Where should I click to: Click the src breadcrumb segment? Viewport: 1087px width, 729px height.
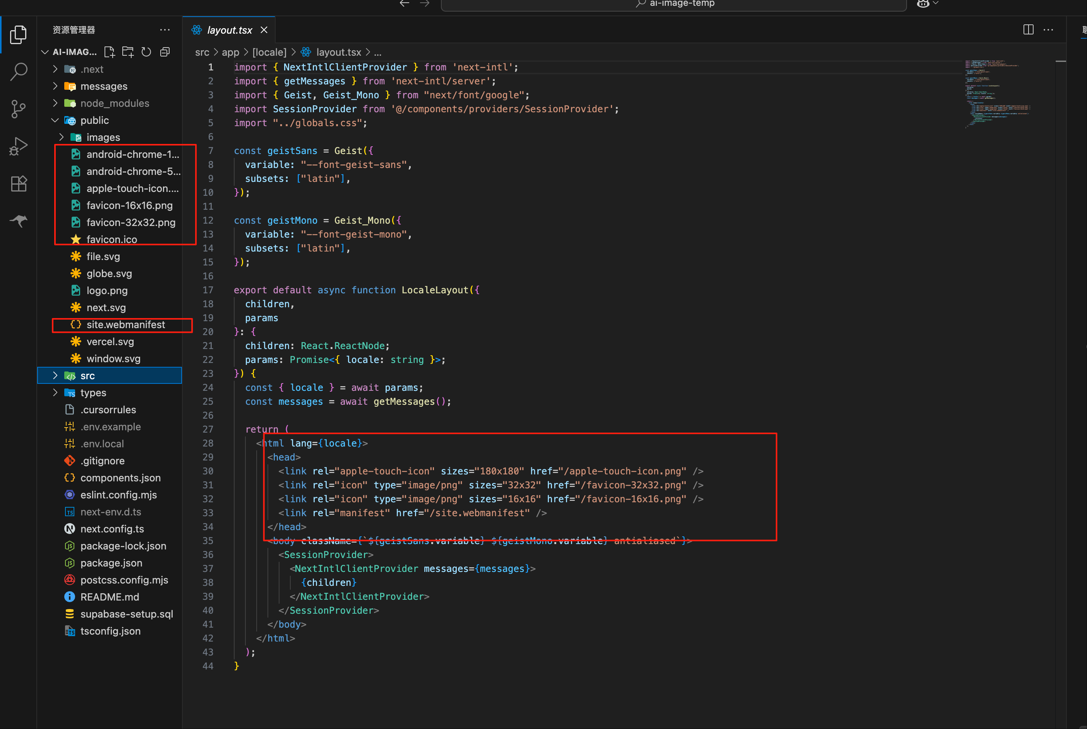coord(202,52)
